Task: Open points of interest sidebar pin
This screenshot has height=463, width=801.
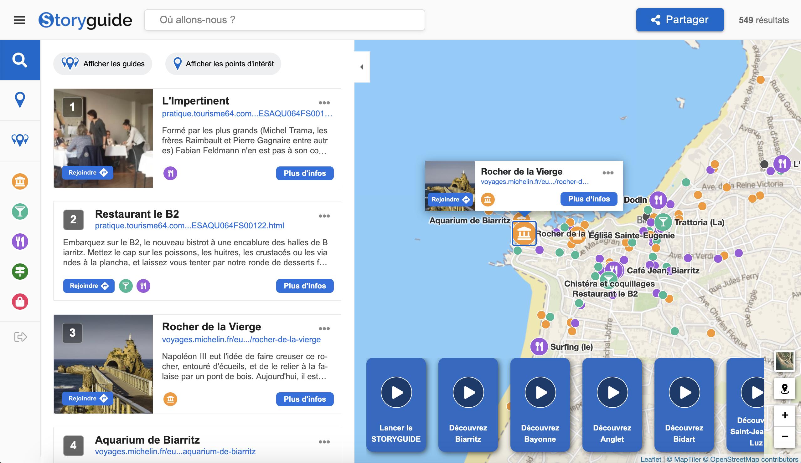Action: pos(20,100)
